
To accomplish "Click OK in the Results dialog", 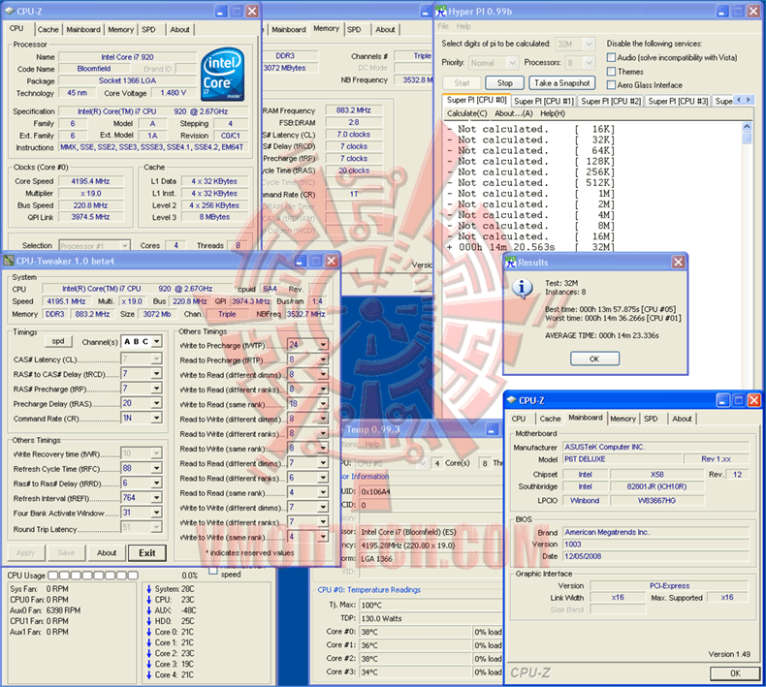I will pyautogui.click(x=594, y=359).
